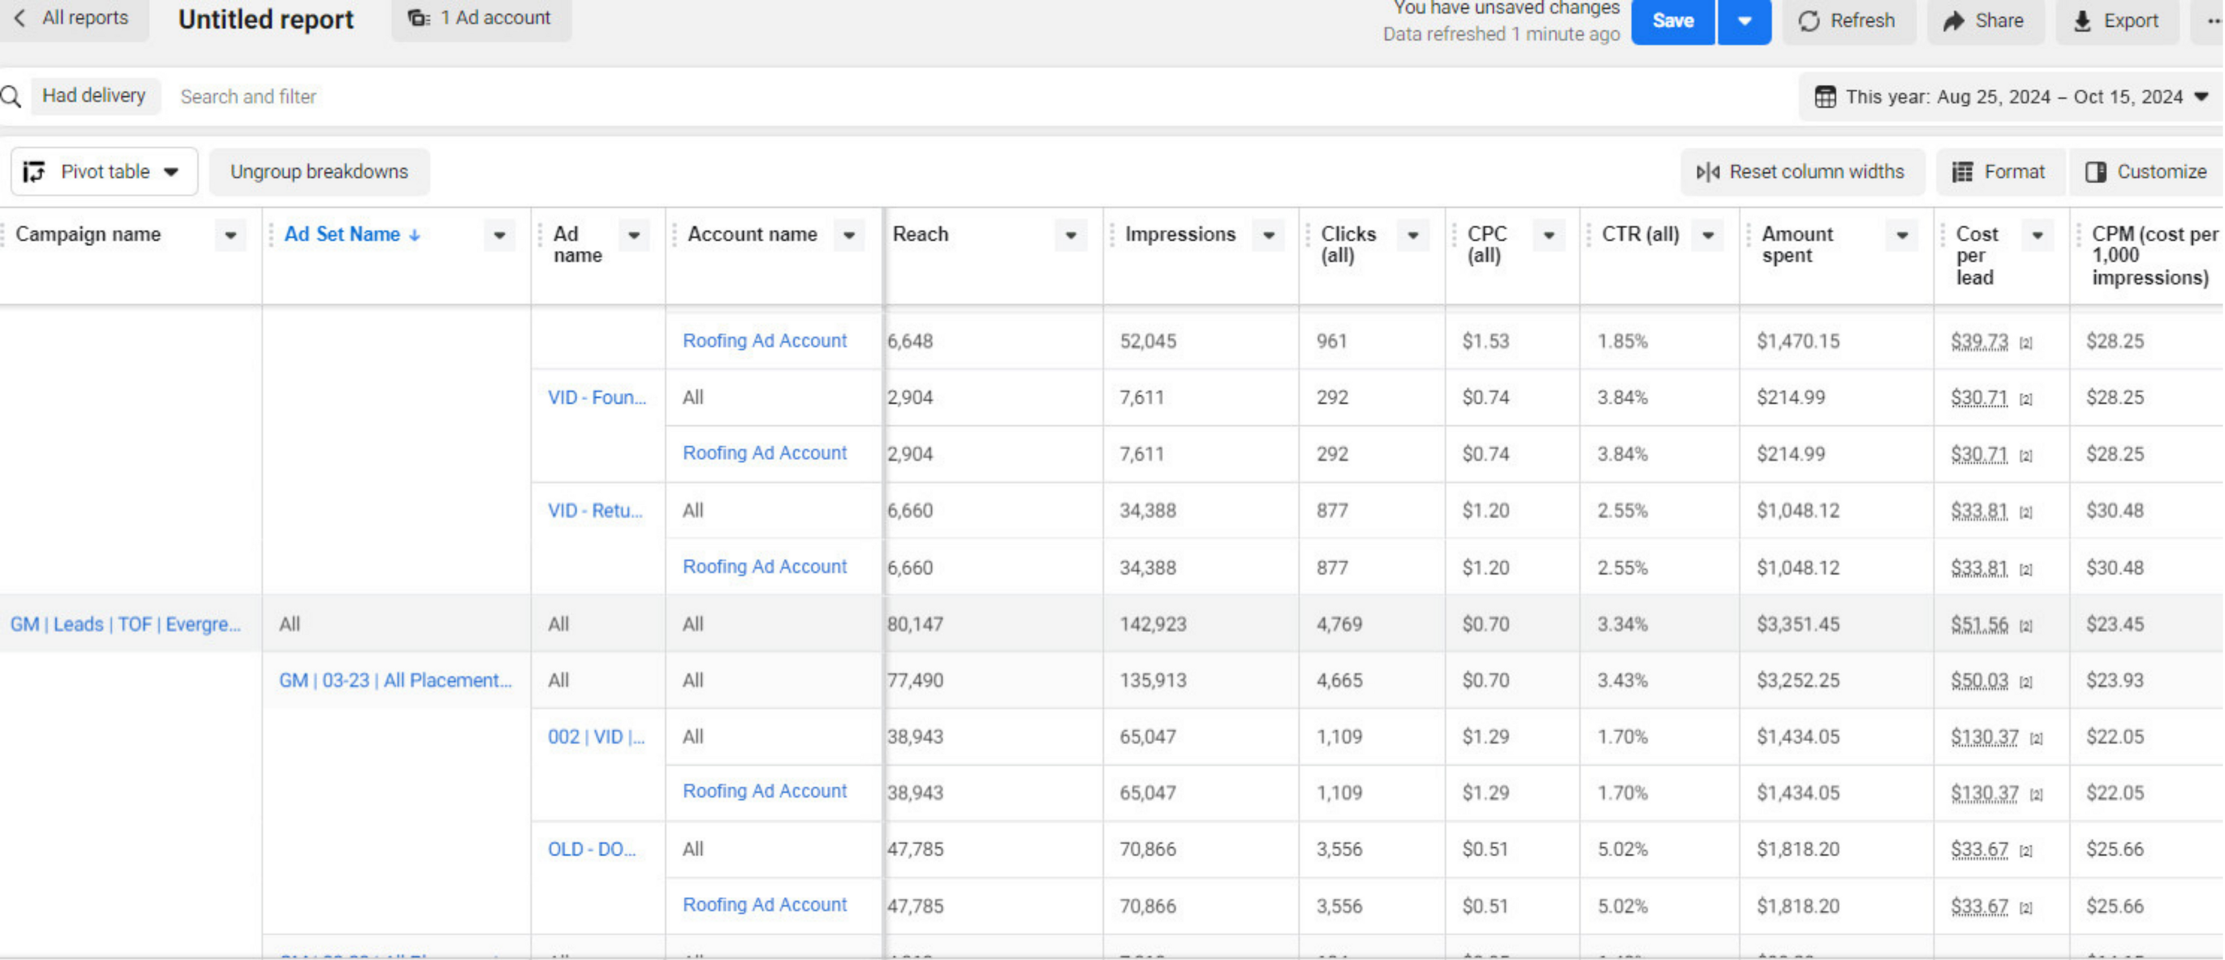Refresh the report data

(1848, 21)
